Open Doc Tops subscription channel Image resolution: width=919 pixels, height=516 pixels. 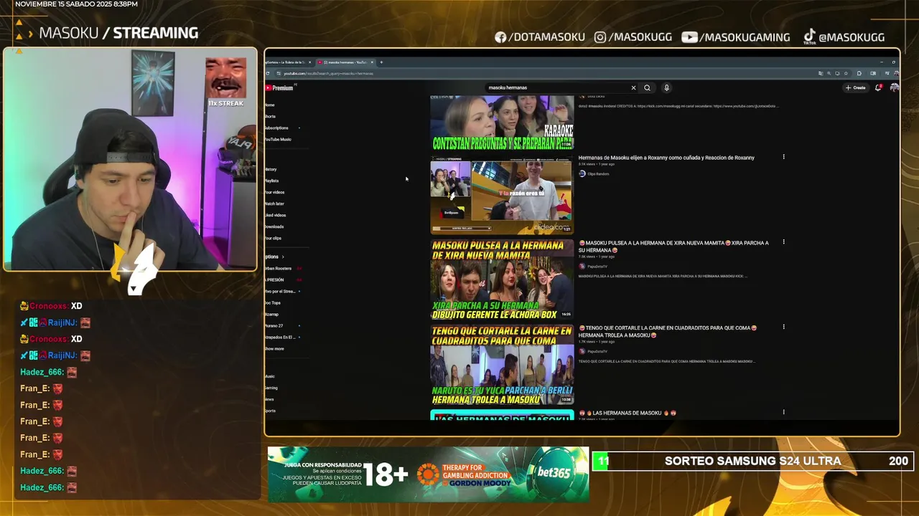[273, 302]
